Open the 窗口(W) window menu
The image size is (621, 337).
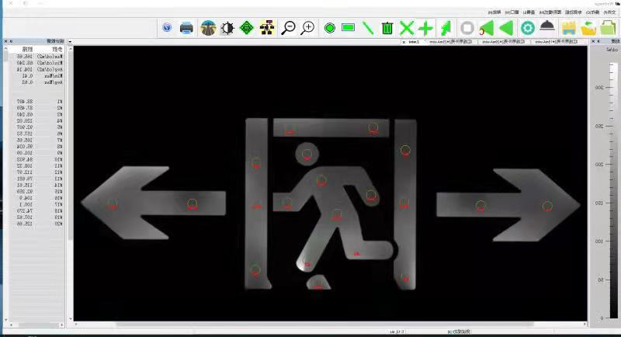click(512, 12)
